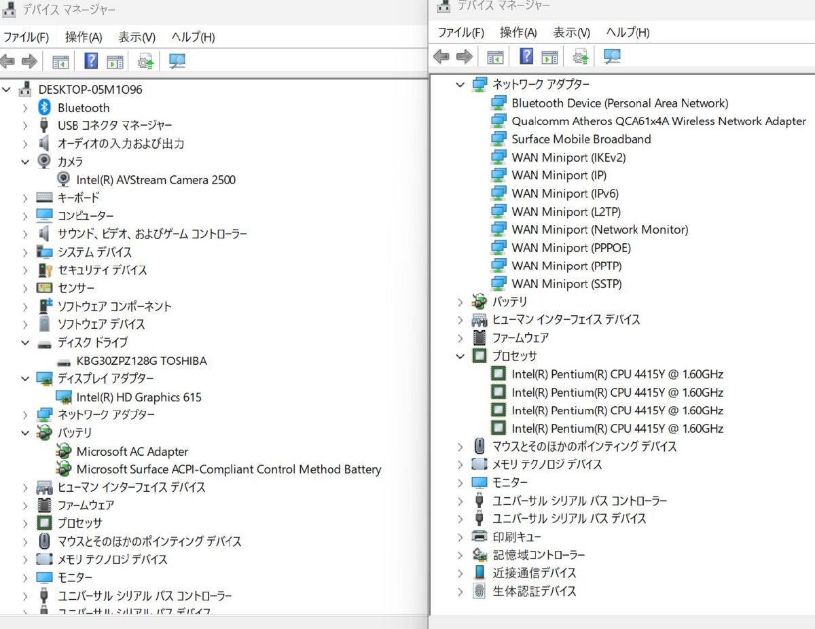
Task: Collapse the カメラ category in left window
Action: click(x=25, y=162)
